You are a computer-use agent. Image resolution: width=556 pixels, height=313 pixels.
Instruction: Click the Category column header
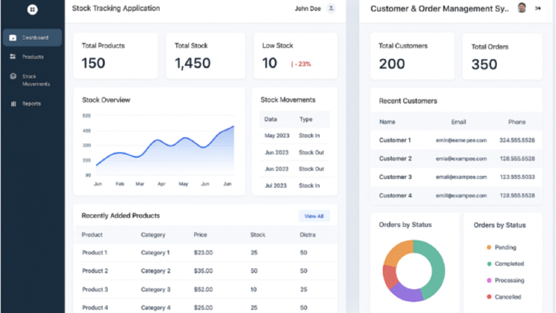pyautogui.click(x=153, y=234)
